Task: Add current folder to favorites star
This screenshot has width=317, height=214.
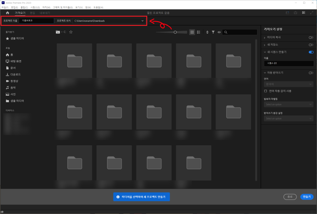Action: point(71,32)
